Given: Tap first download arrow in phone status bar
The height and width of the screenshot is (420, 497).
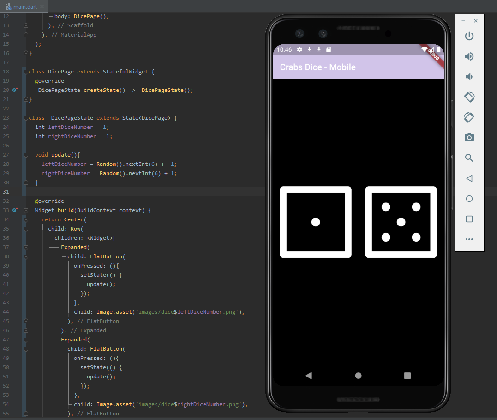Looking at the screenshot, I should (309, 49).
